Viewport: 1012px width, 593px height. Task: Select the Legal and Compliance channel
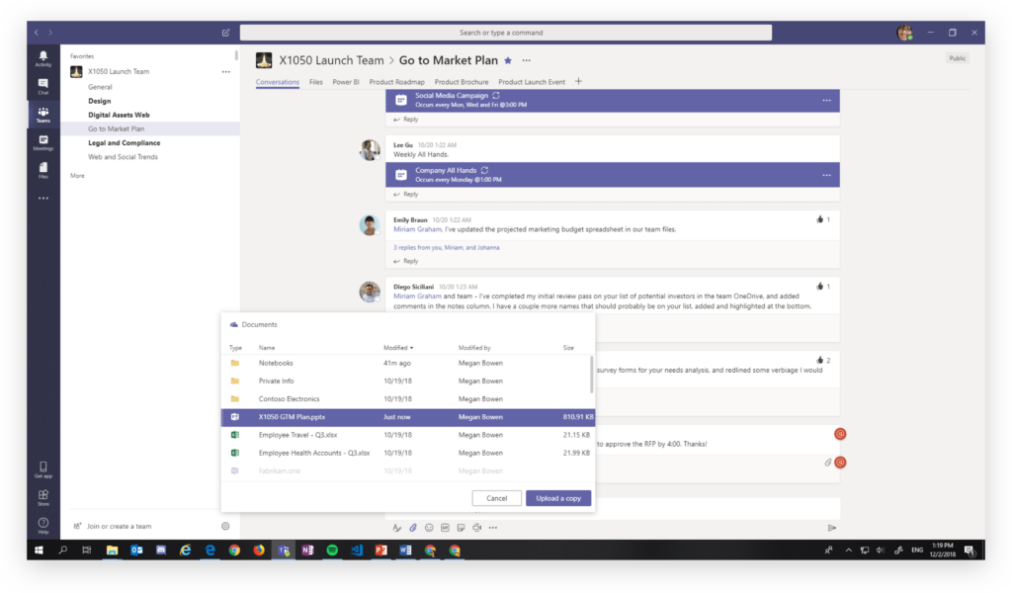tap(124, 143)
